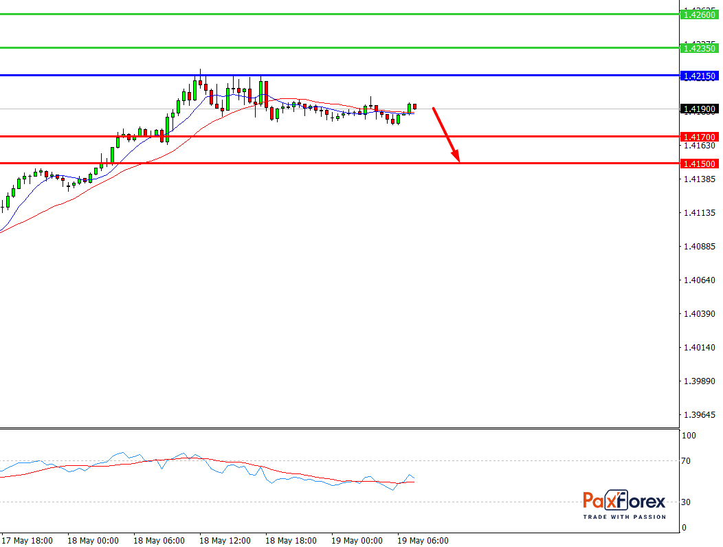
Task: Click the 18 May 06:00 time label
Action: (x=159, y=541)
